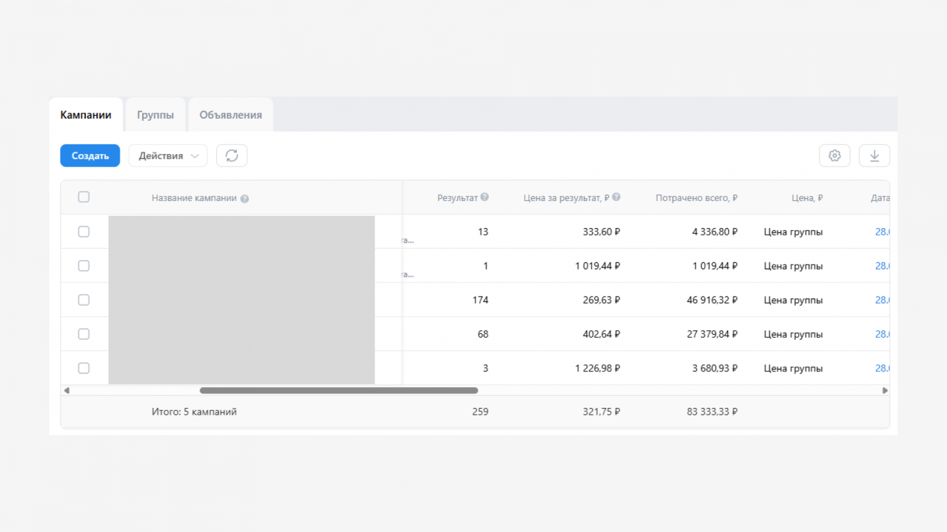The image size is (947, 532).
Task: Open the Объявления tab
Action: 230,115
